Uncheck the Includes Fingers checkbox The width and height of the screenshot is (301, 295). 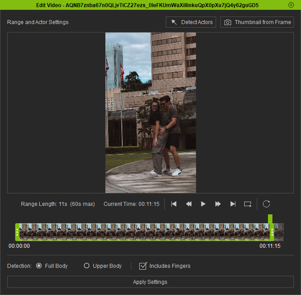pyautogui.click(x=143, y=266)
